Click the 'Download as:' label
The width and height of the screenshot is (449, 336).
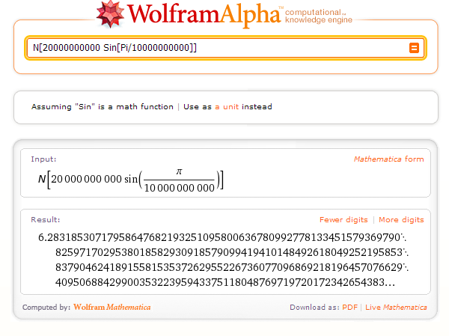coord(314,308)
